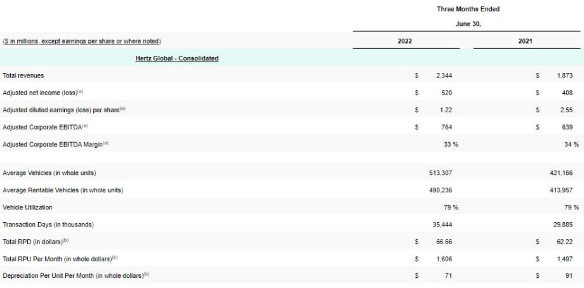This screenshot has width=584, height=288.
Task: Click the EBITDA value 764
Action: [446, 128]
